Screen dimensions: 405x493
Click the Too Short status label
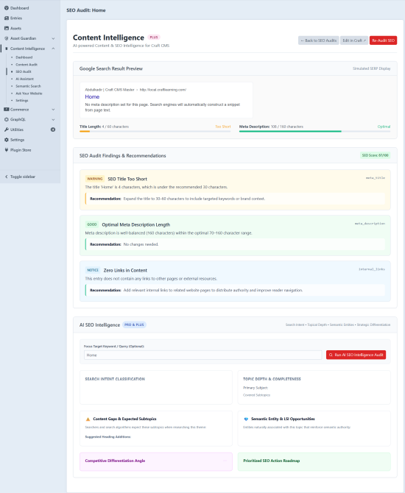click(x=223, y=127)
